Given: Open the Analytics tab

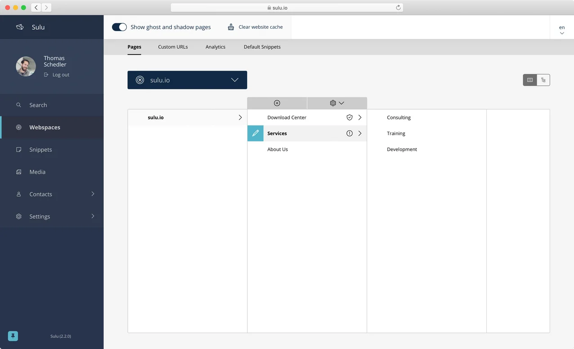Looking at the screenshot, I should 215,47.
